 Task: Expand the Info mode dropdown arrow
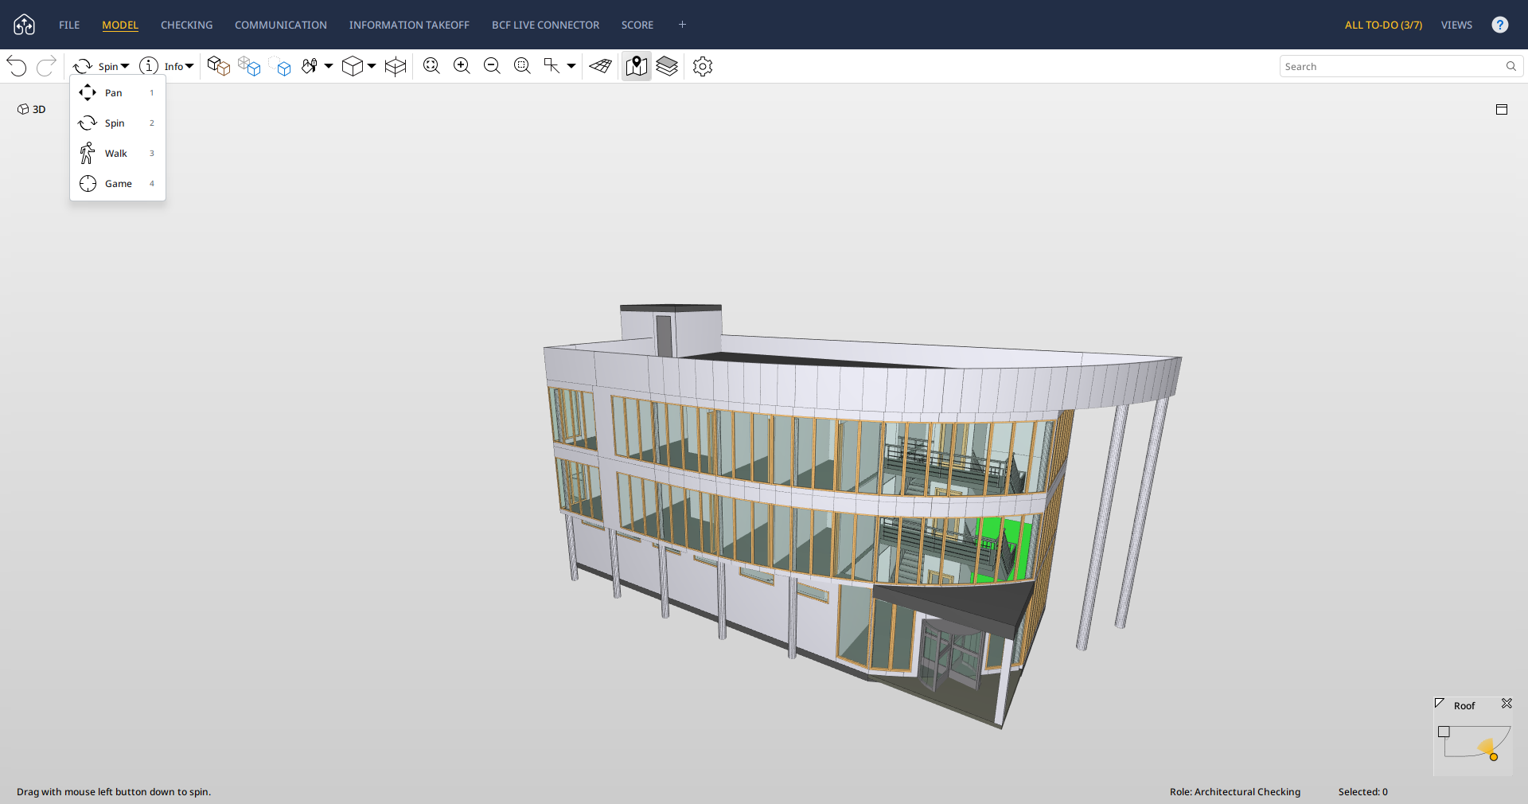[x=189, y=66]
